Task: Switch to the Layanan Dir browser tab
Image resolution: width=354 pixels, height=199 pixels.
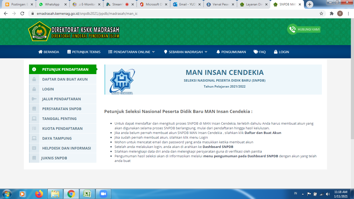Action: click(x=254, y=4)
